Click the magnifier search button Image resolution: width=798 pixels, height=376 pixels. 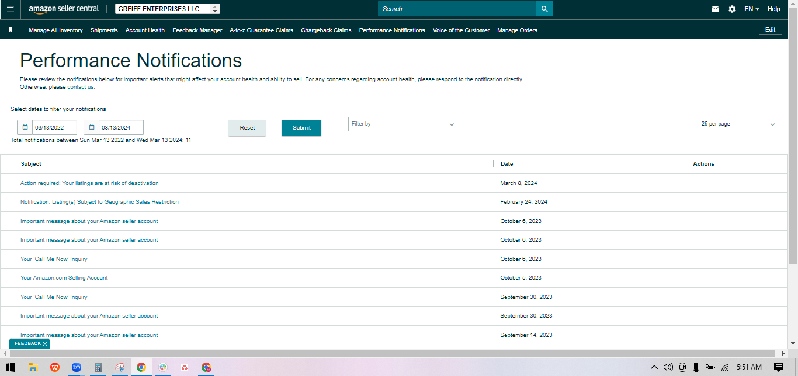(544, 9)
